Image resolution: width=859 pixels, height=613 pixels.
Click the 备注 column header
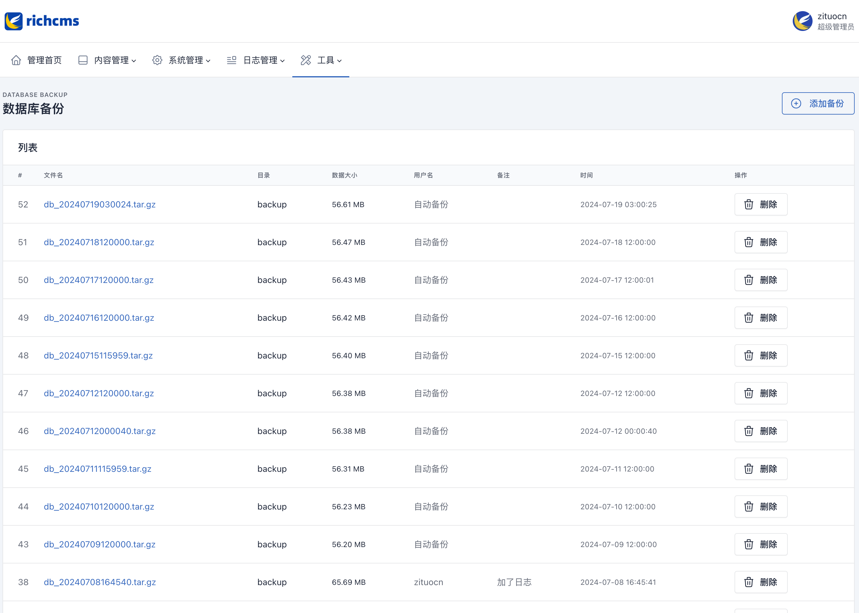click(x=503, y=175)
